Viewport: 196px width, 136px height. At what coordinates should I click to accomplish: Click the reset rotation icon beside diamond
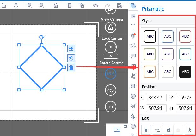(x=71, y=58)
